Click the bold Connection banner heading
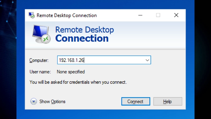211x119 pixels. click(x=82, y=38)
